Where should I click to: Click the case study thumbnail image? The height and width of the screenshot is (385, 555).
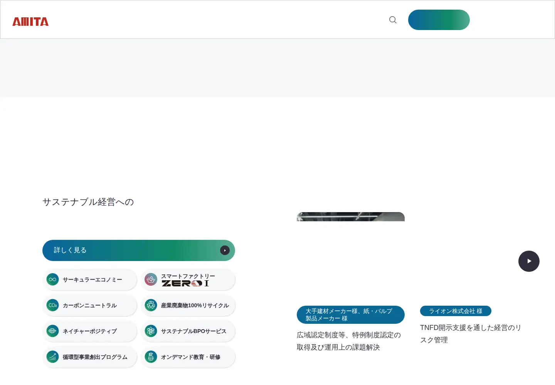[x=351, y=217]
